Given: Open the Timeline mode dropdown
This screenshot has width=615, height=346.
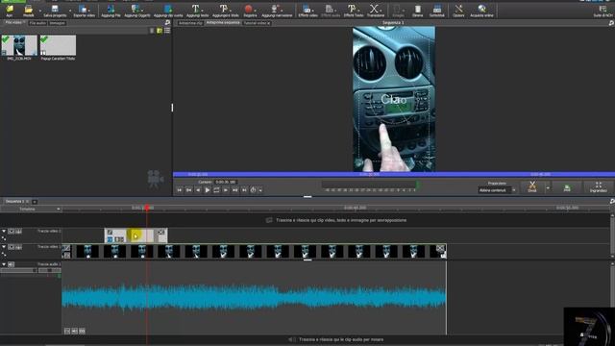Looking at the screenshot, I should 31,210.
